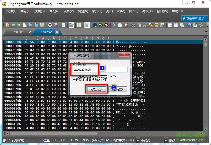Click the 确定(O) button in dialog
Image resolution: width=211 pixels, height=145 pixels.
96,89
